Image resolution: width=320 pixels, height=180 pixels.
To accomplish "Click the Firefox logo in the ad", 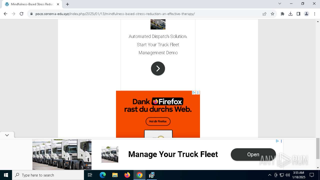I will pos(167,101).
